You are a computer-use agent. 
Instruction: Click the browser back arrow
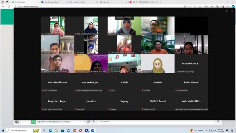point(3,6)
